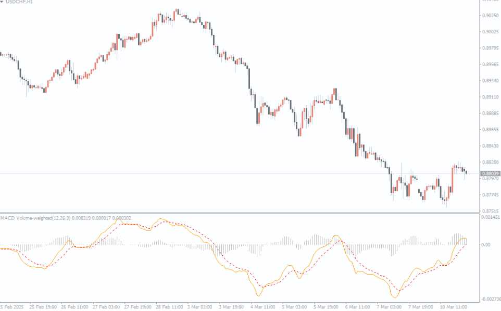Click the highest candlestick at chart peak
This screenshot has height=311, width=501.
coord(178,11)
